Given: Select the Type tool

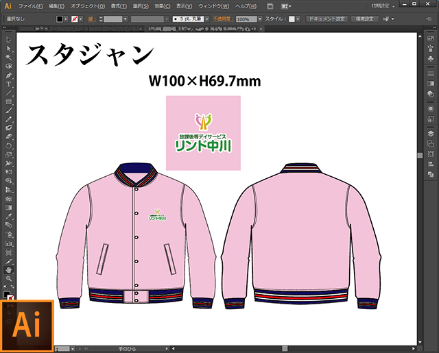Looking at the screenshot, I should 9,84.
